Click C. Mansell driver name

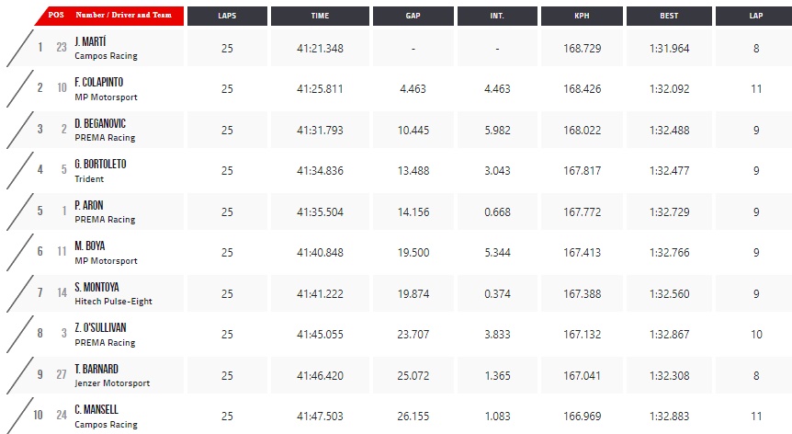click(96, 409)
